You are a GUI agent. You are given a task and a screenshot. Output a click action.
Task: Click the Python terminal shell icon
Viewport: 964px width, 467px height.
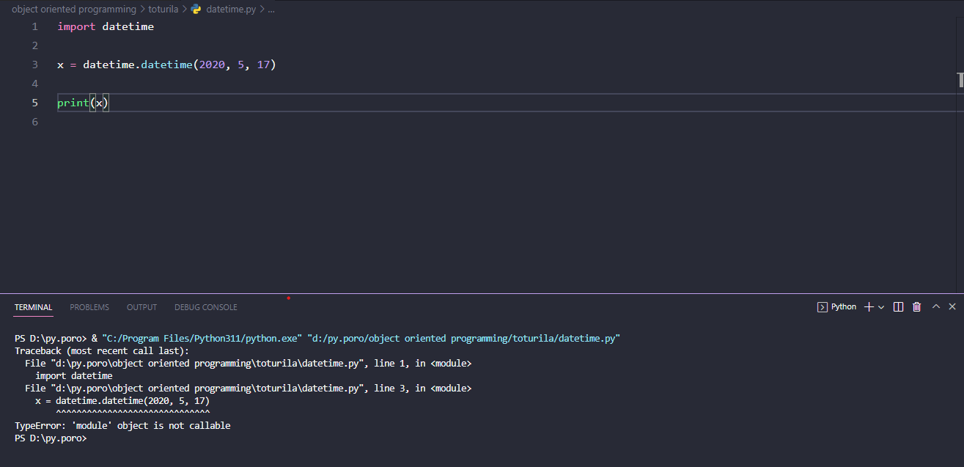pyautogui.click(x=823, y=307)
